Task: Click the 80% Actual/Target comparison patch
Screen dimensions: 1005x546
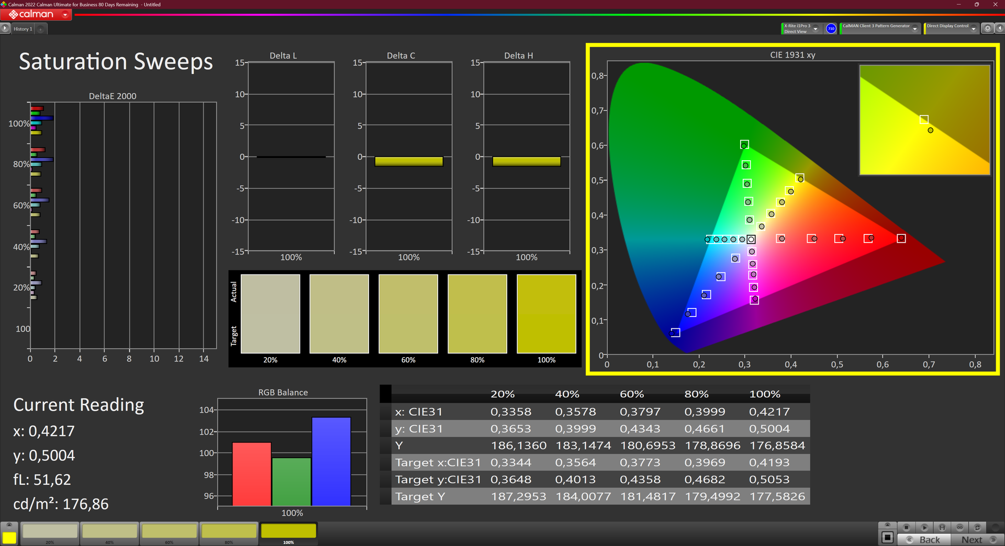Action: [x=477, y=314]
